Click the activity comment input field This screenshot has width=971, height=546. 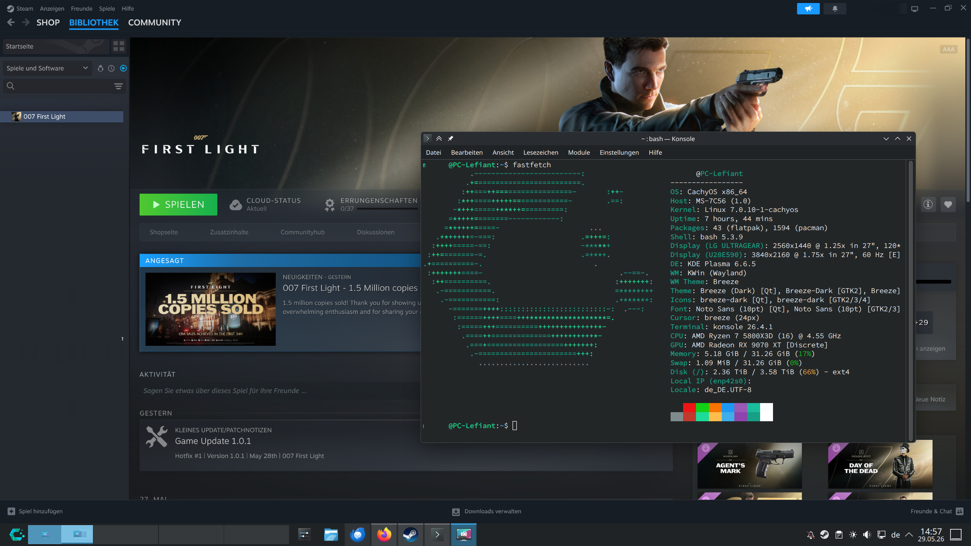[x=281, y=391]
